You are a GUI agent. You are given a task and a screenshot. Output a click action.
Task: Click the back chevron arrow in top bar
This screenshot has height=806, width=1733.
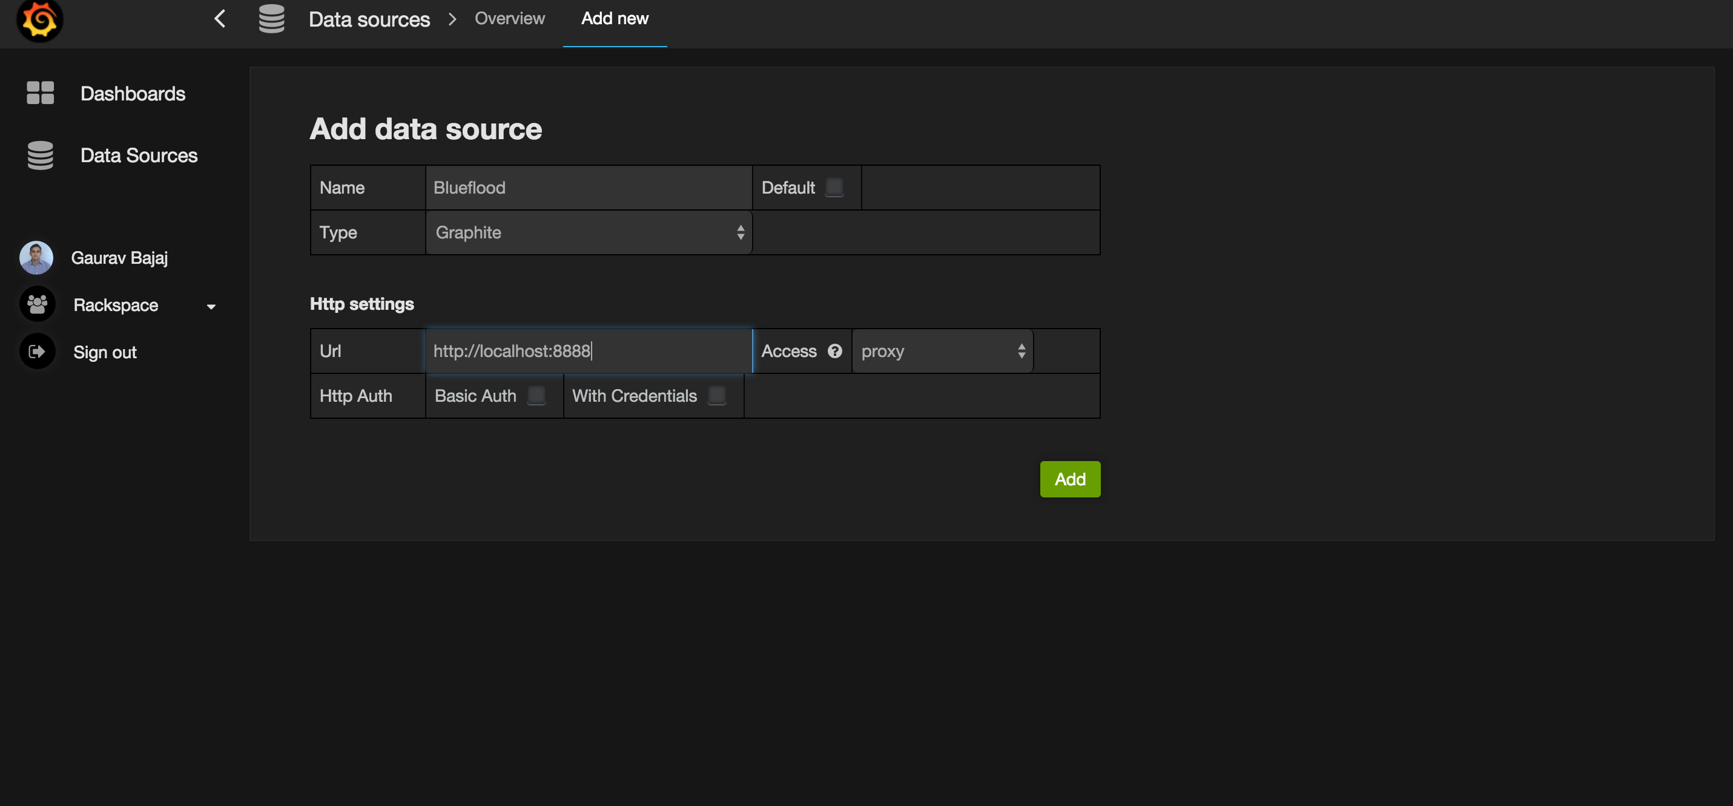point(219,19)
